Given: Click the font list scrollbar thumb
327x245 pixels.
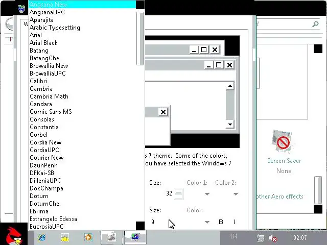Looking at the screenshot, I should (x=140, y=39).
